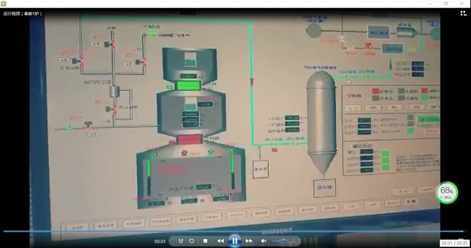Image resolution: width=471 pixels, height=248 pixels.
Task: Click the red block on the furnace graphic
Action: pyautogui.click(x=189, y=140)
